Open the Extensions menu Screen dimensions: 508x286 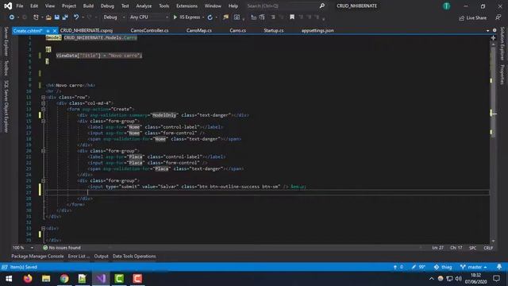click(x=187, y=6)
